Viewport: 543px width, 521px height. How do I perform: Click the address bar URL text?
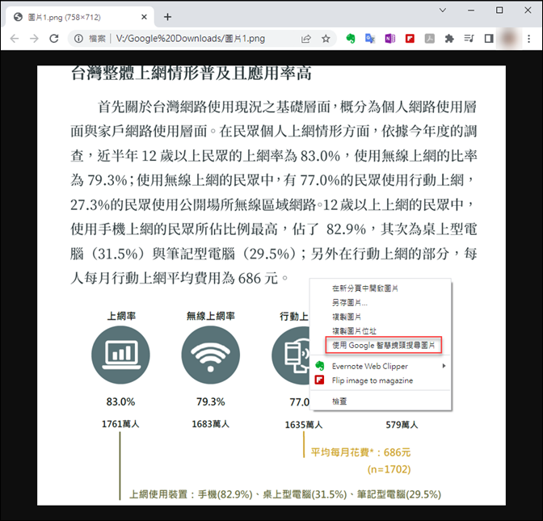[x=190, y=39]
